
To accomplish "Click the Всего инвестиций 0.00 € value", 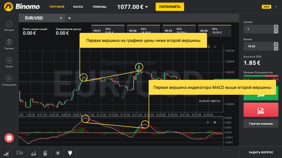I will [x=29, y=33].
